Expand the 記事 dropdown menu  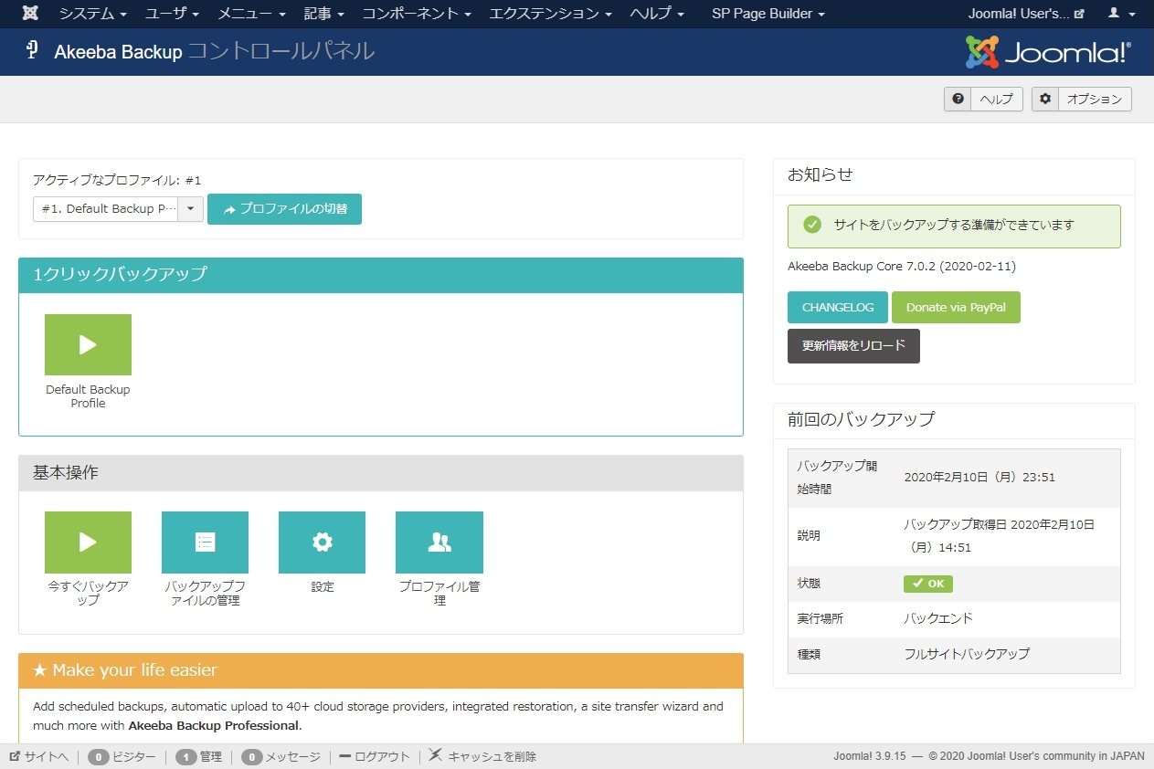click(323, 13)
